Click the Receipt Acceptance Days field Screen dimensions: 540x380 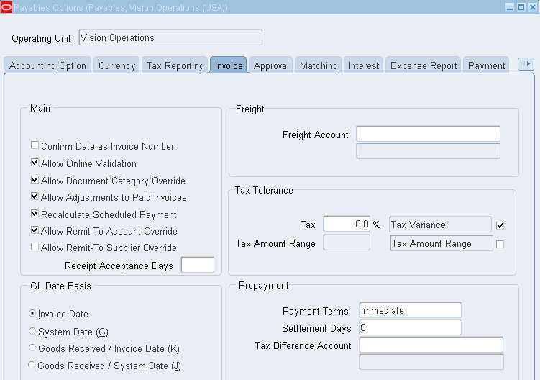[x=197, y=266]
